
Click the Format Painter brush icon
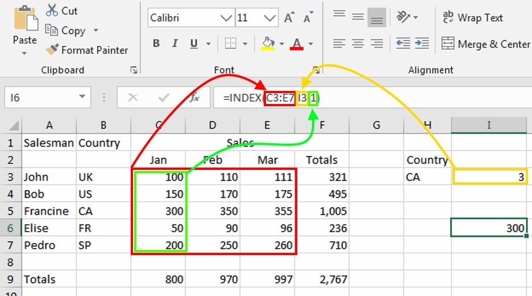[x=52, y=50]
